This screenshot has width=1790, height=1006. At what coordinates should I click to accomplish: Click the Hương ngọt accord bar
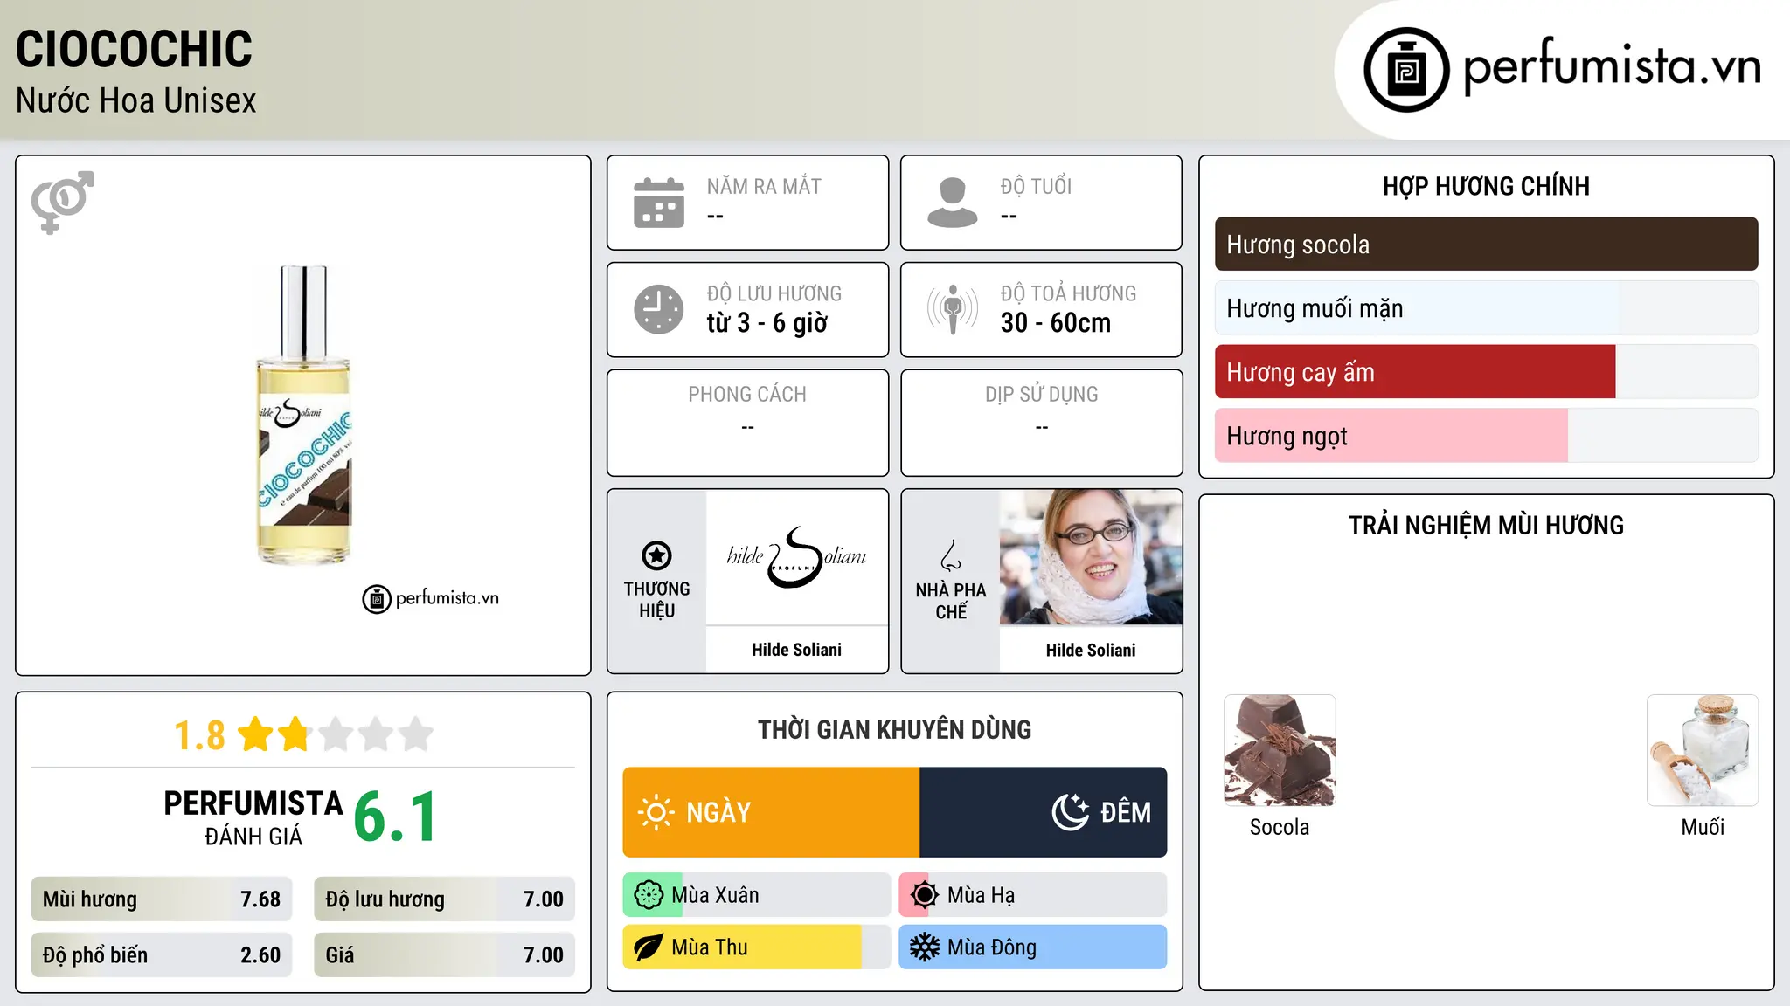[x=1486, y=436]
